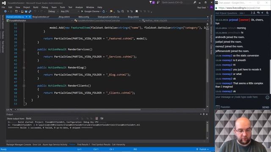The image size is (271, 152).
Task: Close the Output panel
Action: [207, 114]
